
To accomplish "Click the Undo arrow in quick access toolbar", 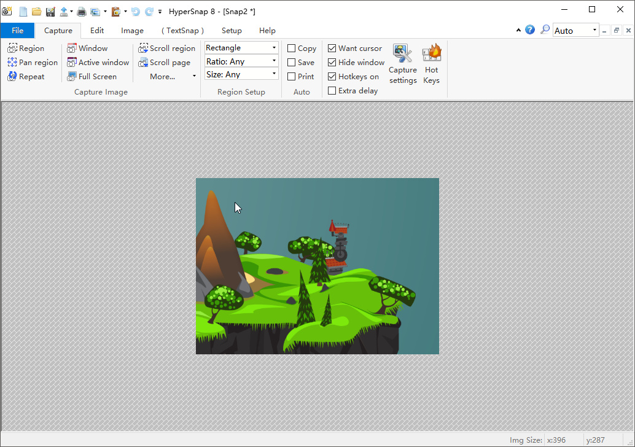I will pos(136,12).
